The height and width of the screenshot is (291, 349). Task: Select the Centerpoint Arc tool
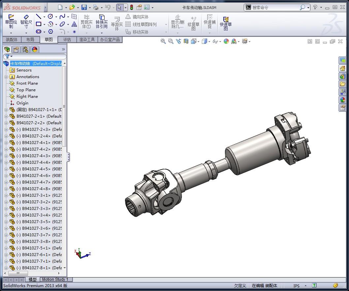coord(50,24)
